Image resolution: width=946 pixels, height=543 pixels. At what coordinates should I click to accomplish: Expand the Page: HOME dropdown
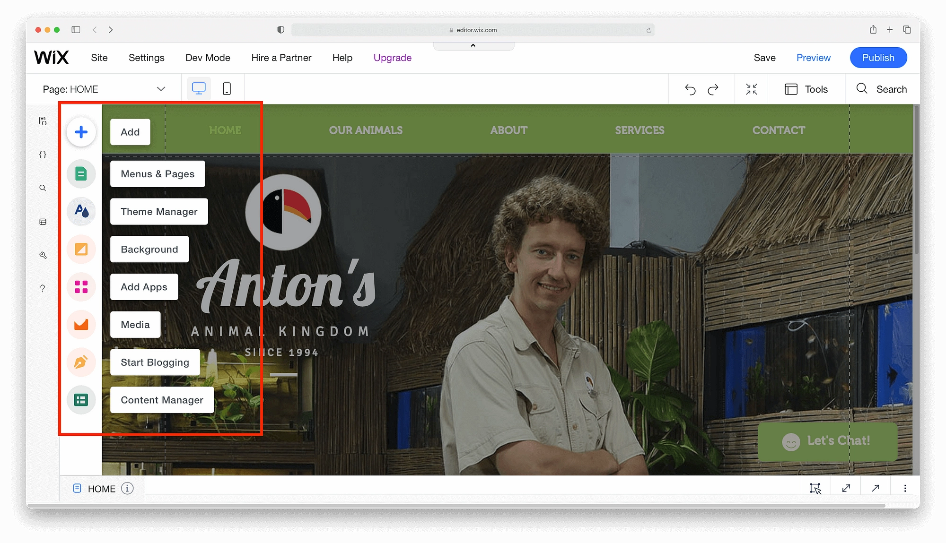pos(104,89)
